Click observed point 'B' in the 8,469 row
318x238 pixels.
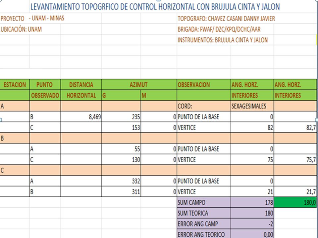coord(45,117)
